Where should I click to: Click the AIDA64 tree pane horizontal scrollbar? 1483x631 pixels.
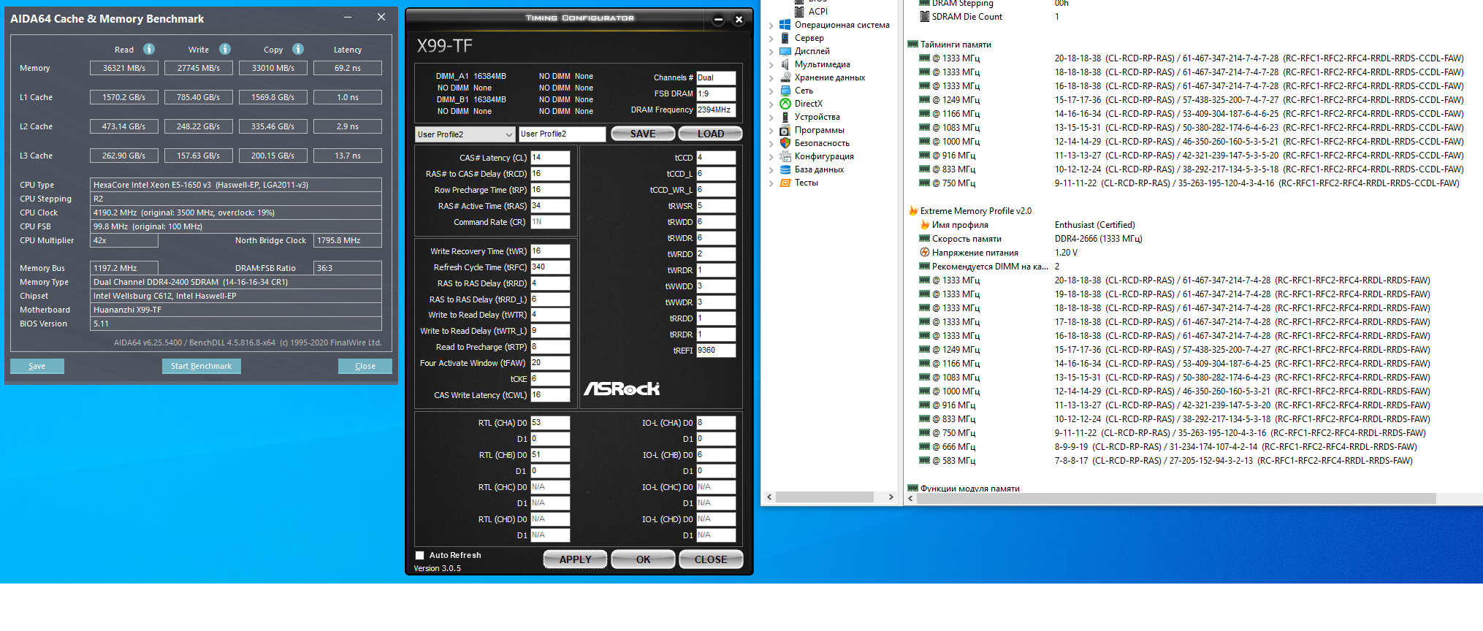(825, 497)
